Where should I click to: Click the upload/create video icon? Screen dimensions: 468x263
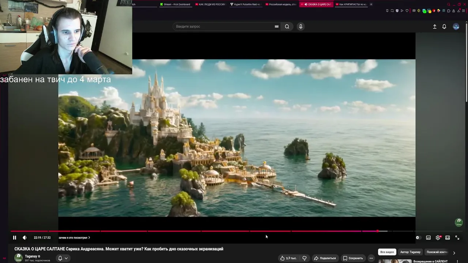tap(435, 26)
